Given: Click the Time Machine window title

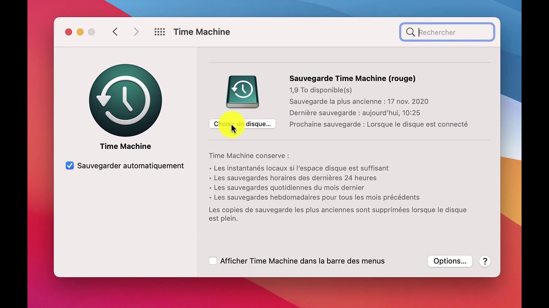Looking at the screenshot, I should [x=202, y=32].
